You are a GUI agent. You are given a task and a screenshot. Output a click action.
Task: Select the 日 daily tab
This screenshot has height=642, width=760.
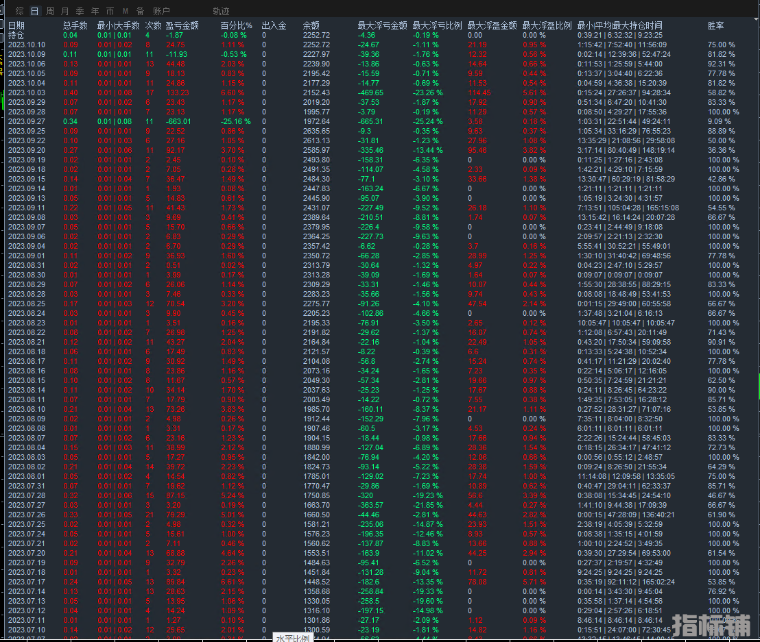(x=34, y=11)
